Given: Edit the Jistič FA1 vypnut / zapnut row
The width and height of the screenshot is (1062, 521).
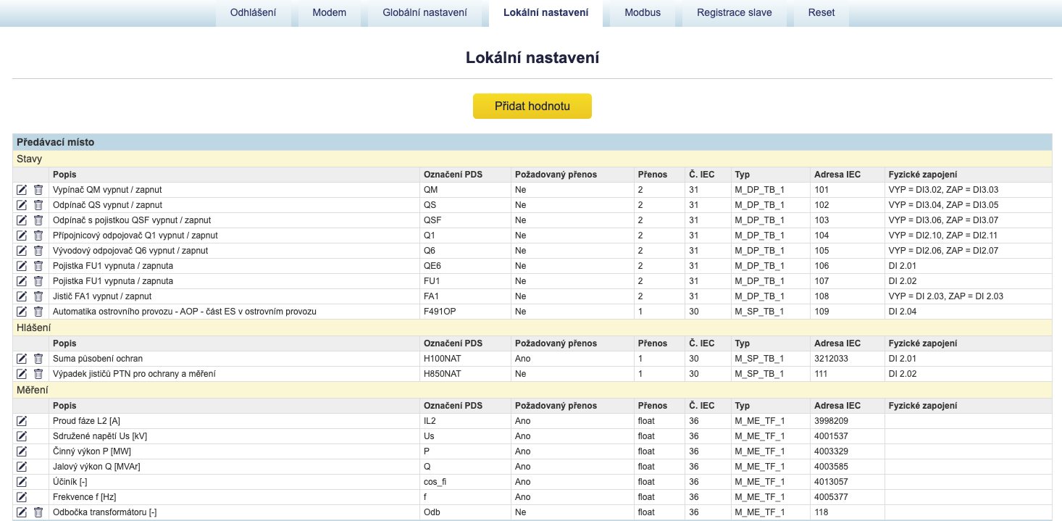Looking at the screenshot, I should coord(22,296).
